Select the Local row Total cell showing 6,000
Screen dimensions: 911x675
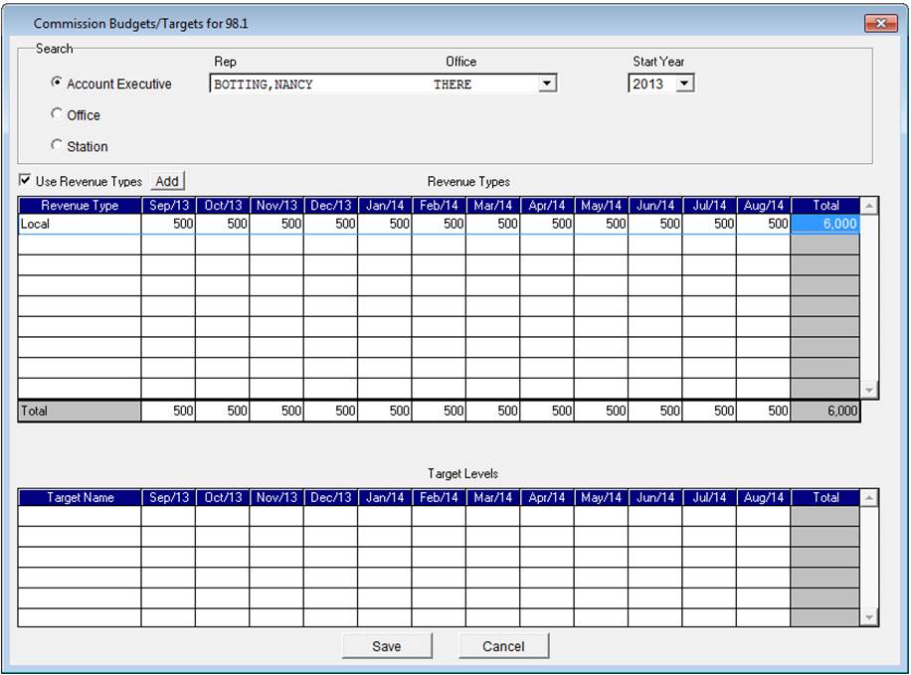coord(824,225)
